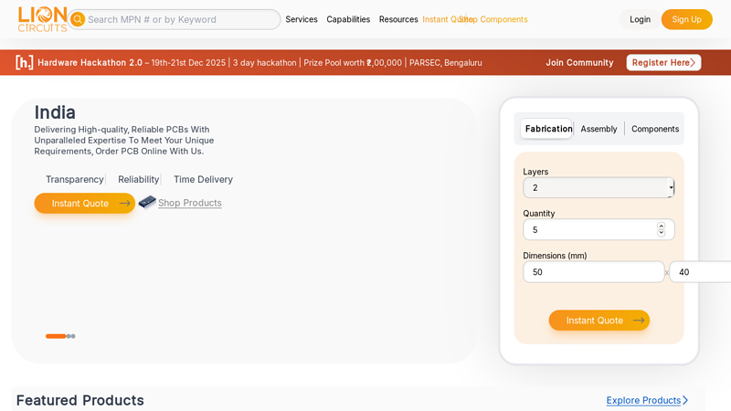Switch to the Assembly tab
Viewport: 731px width, 411px height.
(x=599, y=129)
